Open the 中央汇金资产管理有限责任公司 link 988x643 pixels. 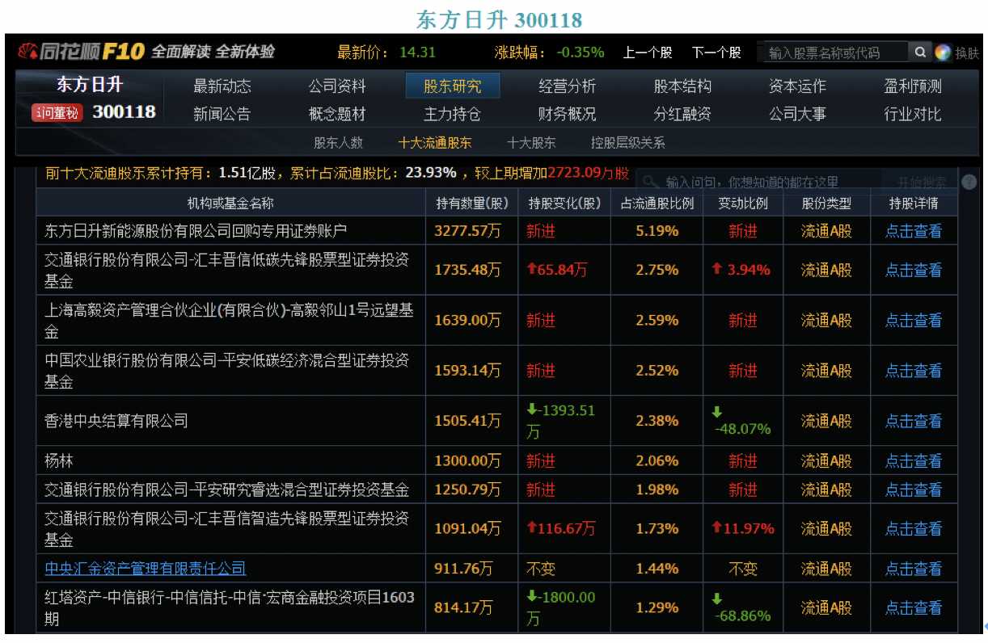click(x=146, y=569)
